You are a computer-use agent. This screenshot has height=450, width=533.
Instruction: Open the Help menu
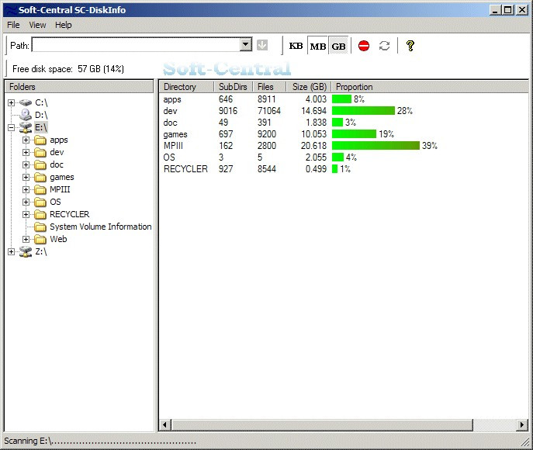click(63, 25)
